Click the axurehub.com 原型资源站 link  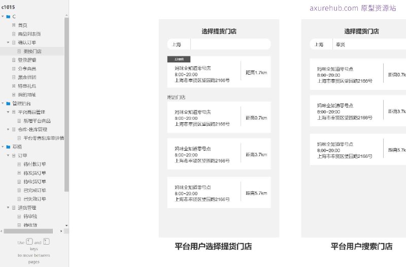coord(353,8)
